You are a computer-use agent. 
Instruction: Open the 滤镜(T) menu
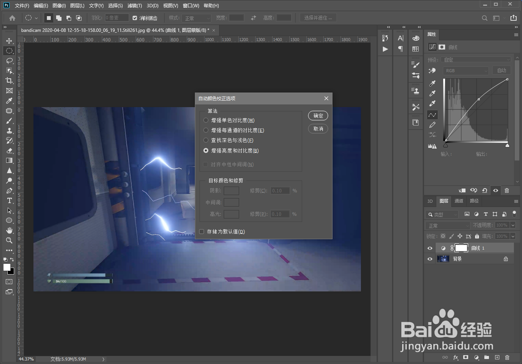135,6
